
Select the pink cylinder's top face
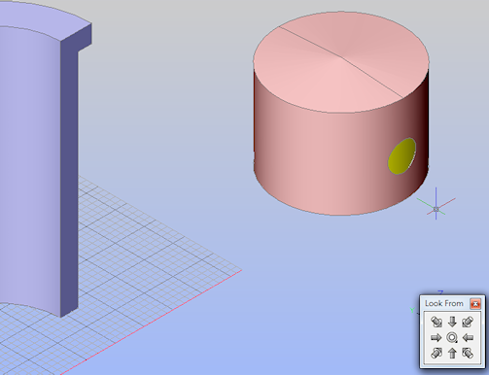pyautogui.click(x=341, y=62)
